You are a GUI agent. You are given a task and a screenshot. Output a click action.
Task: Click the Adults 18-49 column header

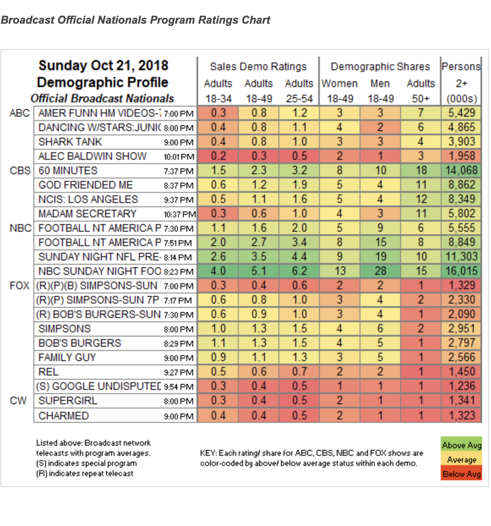tap(259, 91)
